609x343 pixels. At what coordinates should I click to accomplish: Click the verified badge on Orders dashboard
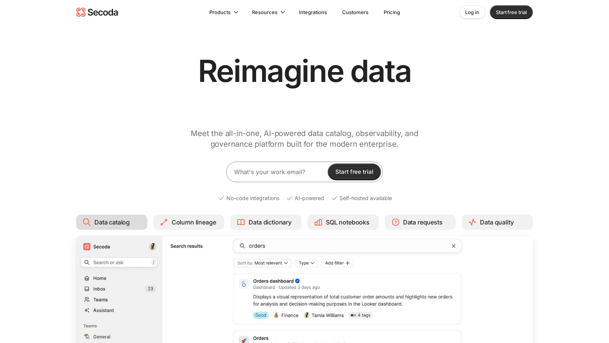[x=298, y=281]
